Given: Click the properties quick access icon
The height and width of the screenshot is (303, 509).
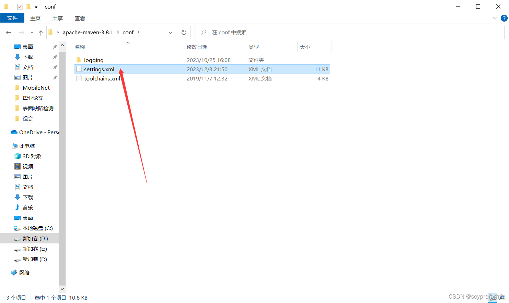Looking at the screenshot, I should pyautogui.click(x=20, y=7).
